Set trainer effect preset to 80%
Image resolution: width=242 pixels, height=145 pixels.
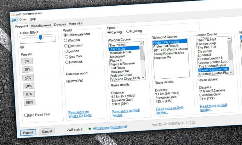point(29,94)
